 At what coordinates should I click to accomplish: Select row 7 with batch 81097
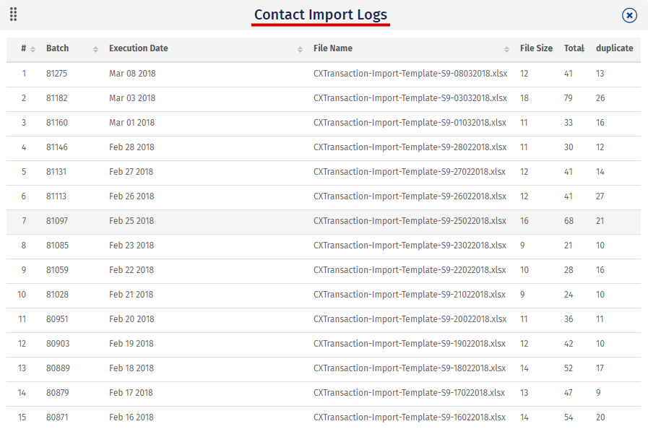pyautogui.click(x=57, y=221)
